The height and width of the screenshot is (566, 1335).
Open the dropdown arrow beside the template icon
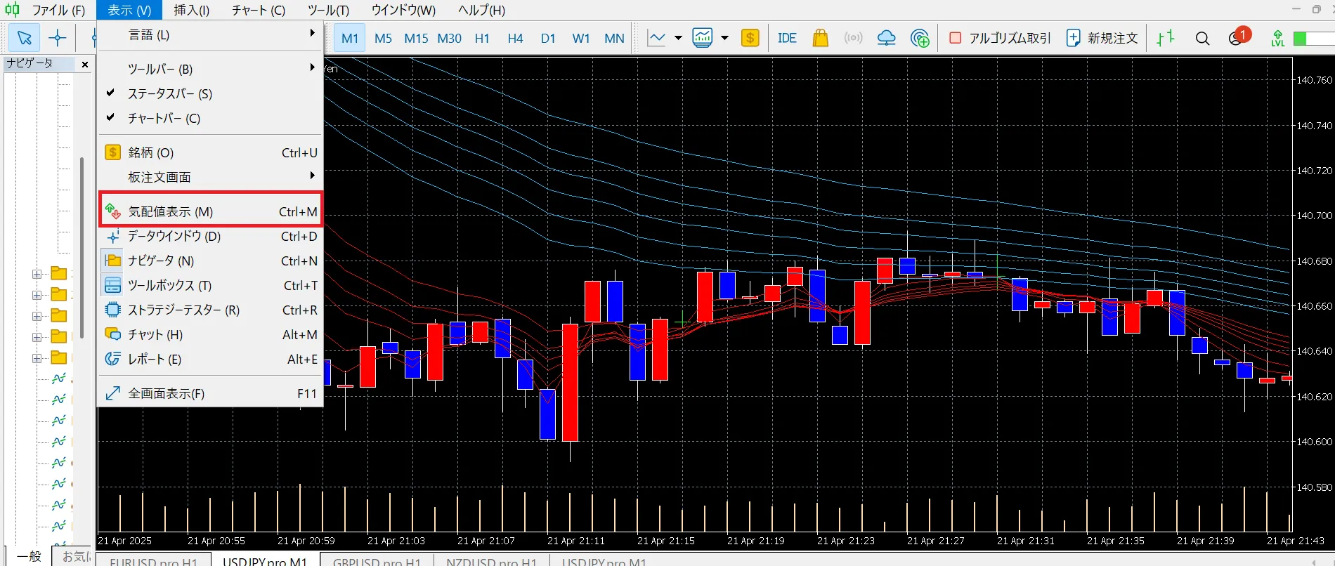724,38
